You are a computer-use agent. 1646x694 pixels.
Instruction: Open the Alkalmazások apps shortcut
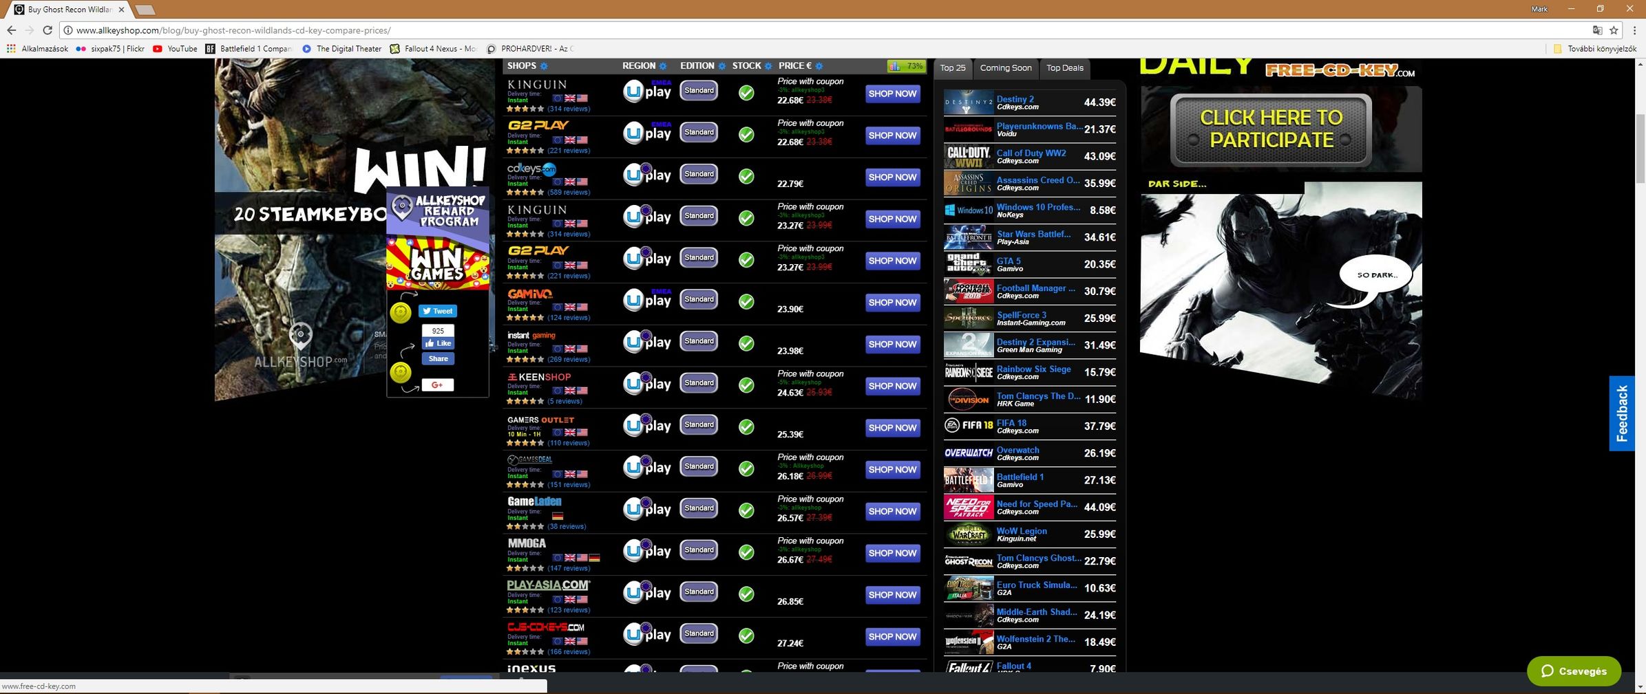tap(37, 49)
